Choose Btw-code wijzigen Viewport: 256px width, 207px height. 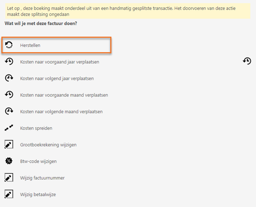pos(38,161)
